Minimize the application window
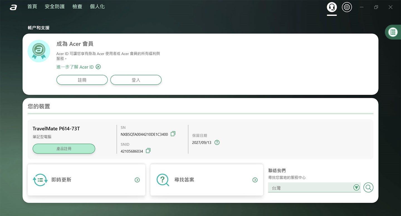Viewport: 401px width, 216px height. pos(361,7)
